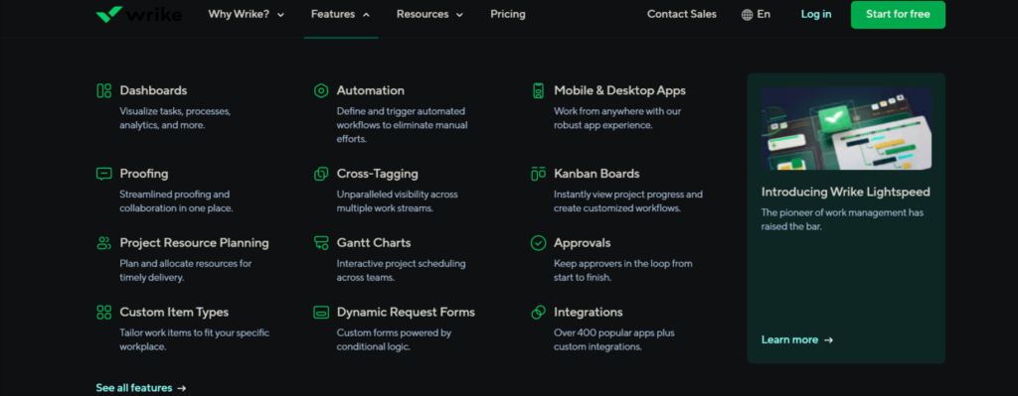Click the Cross-Tagging icon

point(321,174)
